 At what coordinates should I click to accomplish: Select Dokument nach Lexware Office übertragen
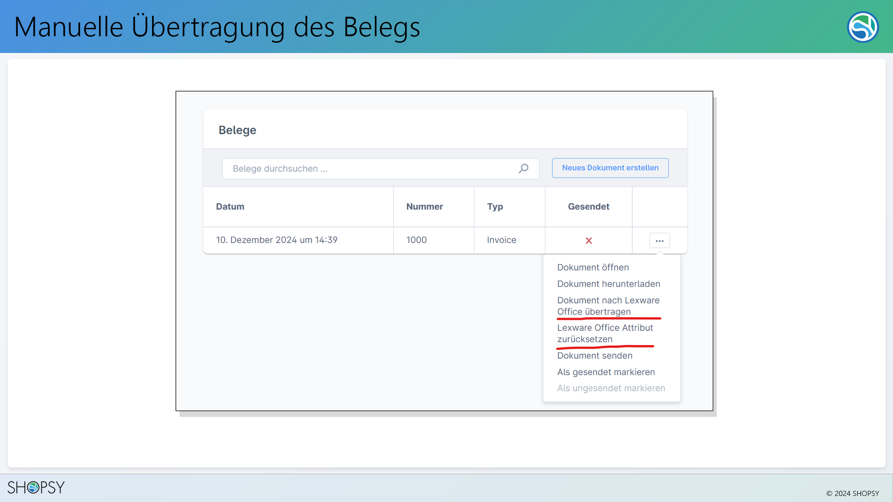coord(608,306)
